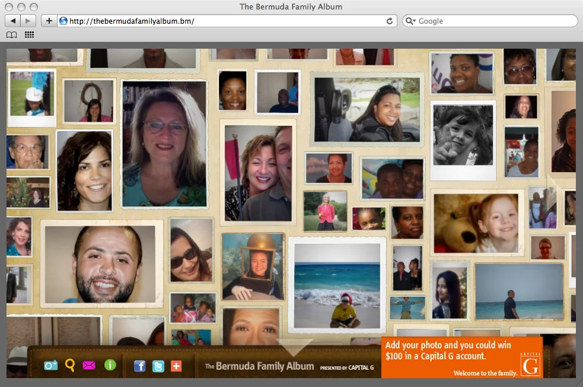Open black-and-white child peace sign photo

click(x=463, y=140)
